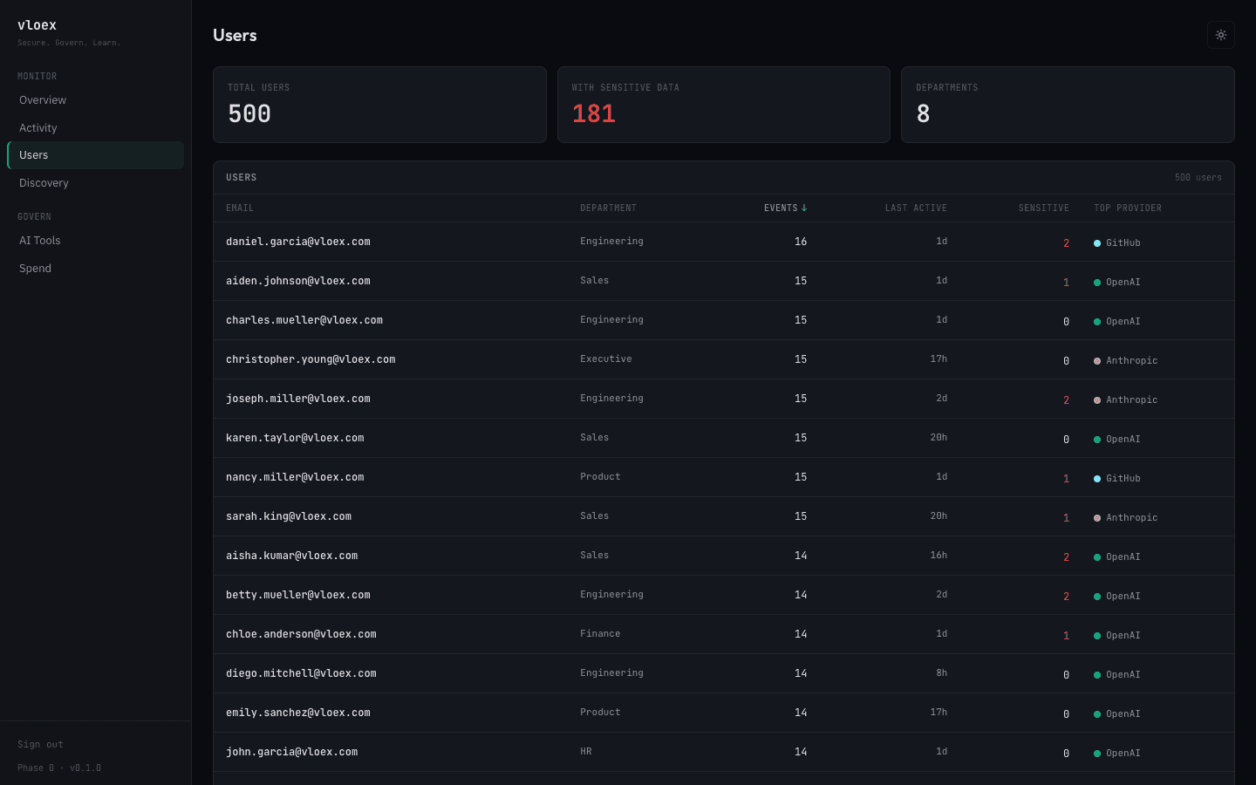Sort the table by DEPARTMENT header
Image resolution: width=1256 pixels, height=785 pixels.
pos(608,208)
